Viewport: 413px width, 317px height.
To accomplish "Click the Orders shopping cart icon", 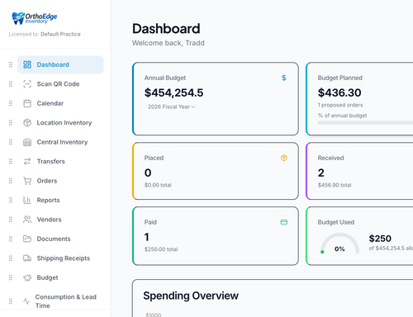I will (x=27, y=181).
